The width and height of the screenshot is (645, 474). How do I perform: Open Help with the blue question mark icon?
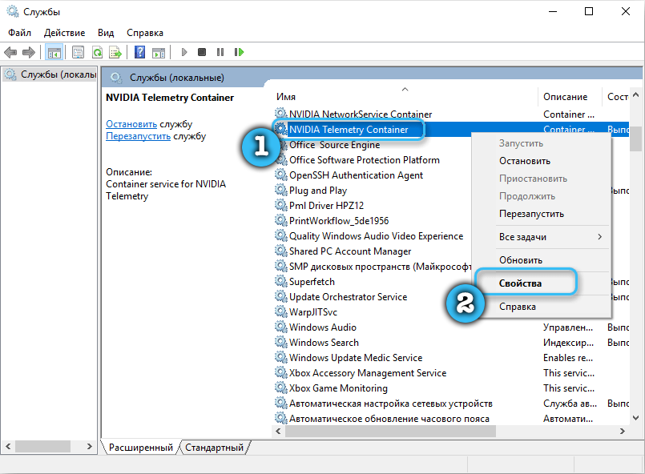(139, 52)
